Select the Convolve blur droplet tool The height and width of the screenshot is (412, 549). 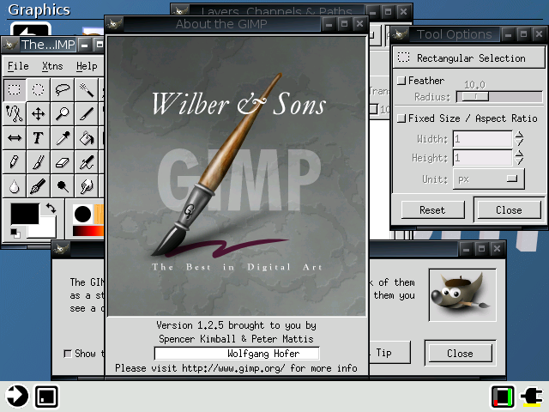[x=15, y=186]
